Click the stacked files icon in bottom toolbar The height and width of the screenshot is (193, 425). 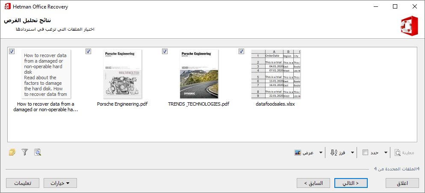[x=12, y=152]
